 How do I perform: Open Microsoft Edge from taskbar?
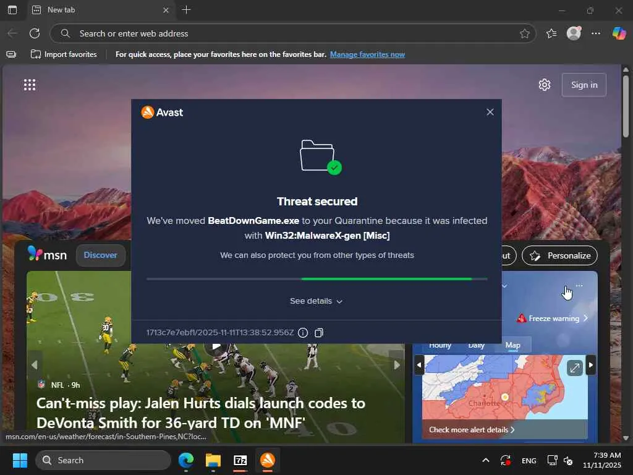186,460
